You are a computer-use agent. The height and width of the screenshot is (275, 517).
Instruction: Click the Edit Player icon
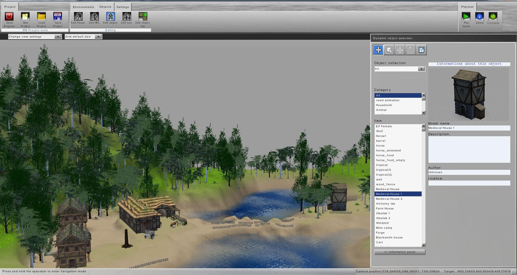(x=78, y=17)
